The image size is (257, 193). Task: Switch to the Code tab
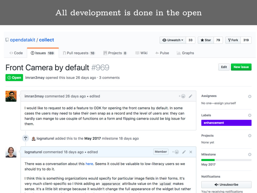[x=16, y=53]
